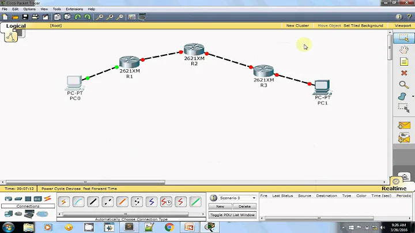
Task: Choose the Add Simple PDU envelope
Action: (404, 125)
